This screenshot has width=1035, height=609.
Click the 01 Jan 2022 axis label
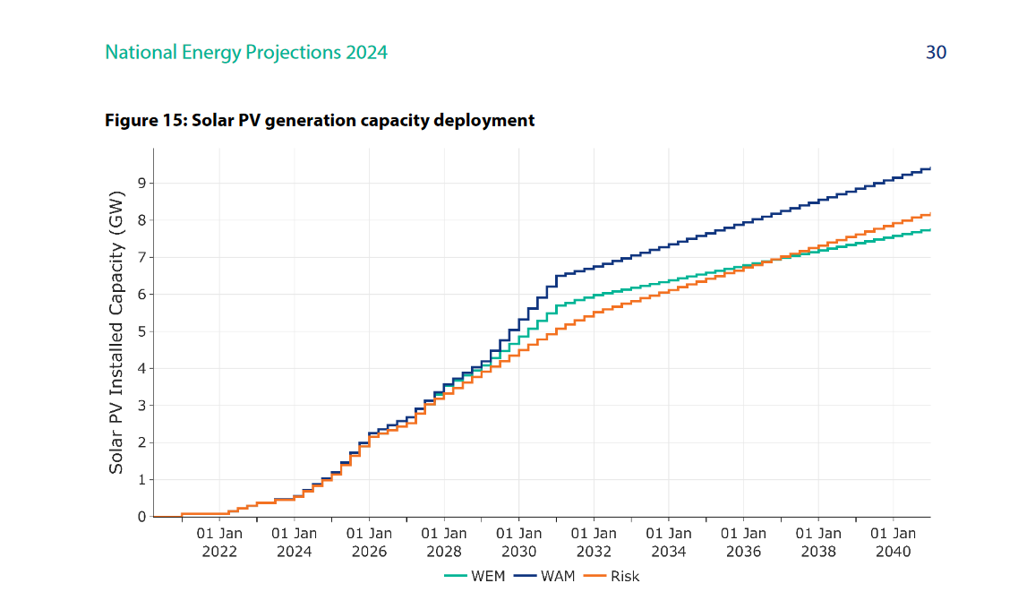(x=219, y=543)
